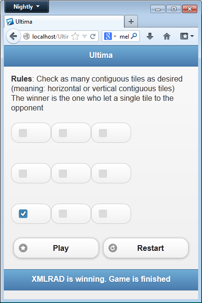Click the Restart button
Screen dimensions: 202x303
tap(146, 248)
